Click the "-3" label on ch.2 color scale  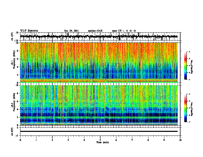pyautogui.click(x=189, y=94)
